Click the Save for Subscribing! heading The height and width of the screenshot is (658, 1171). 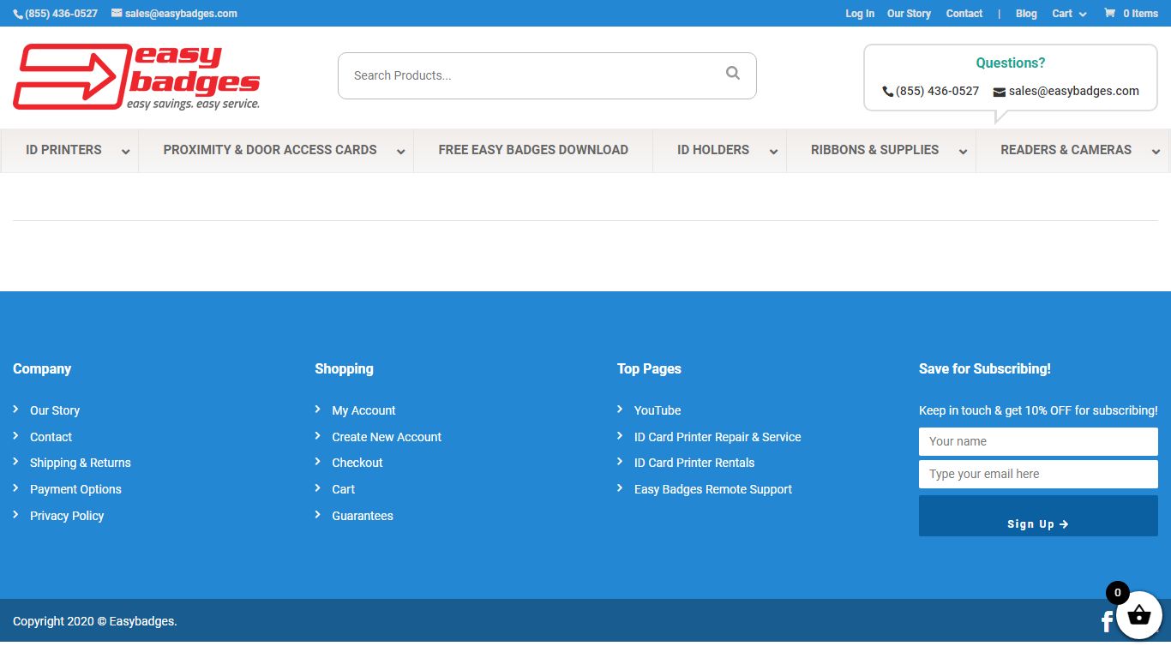(985, 369)
